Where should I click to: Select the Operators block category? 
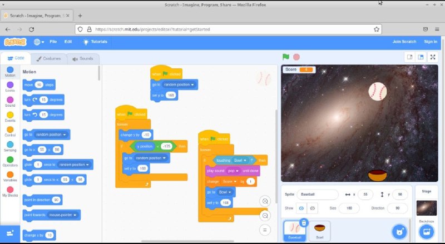pyautogui.click(x=10, y=162)
